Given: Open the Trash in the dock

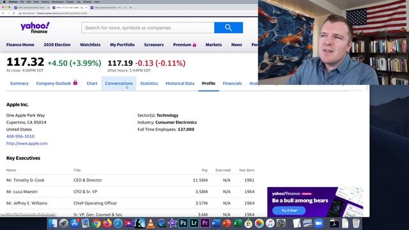Looking at the screenshot, I should pyautogui.click(x=356, y=224).
